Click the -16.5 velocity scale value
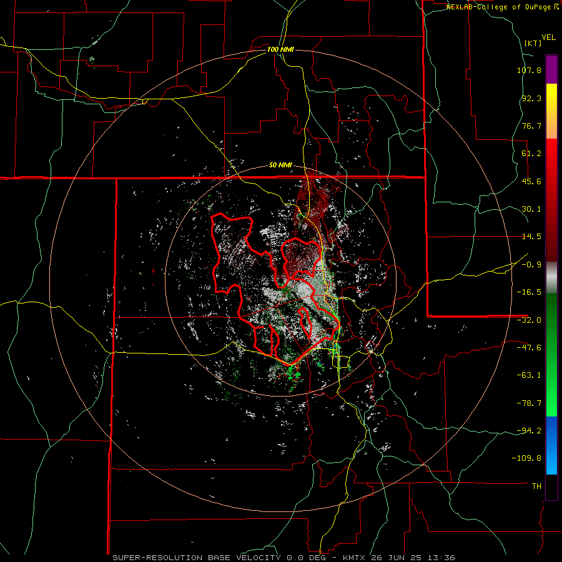 click(529, 292)
